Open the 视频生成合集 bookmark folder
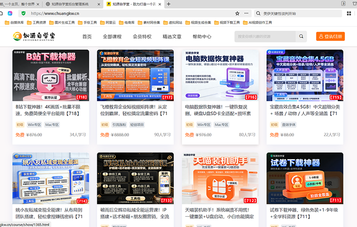The image size is (357, 227). tap(198, 22)
